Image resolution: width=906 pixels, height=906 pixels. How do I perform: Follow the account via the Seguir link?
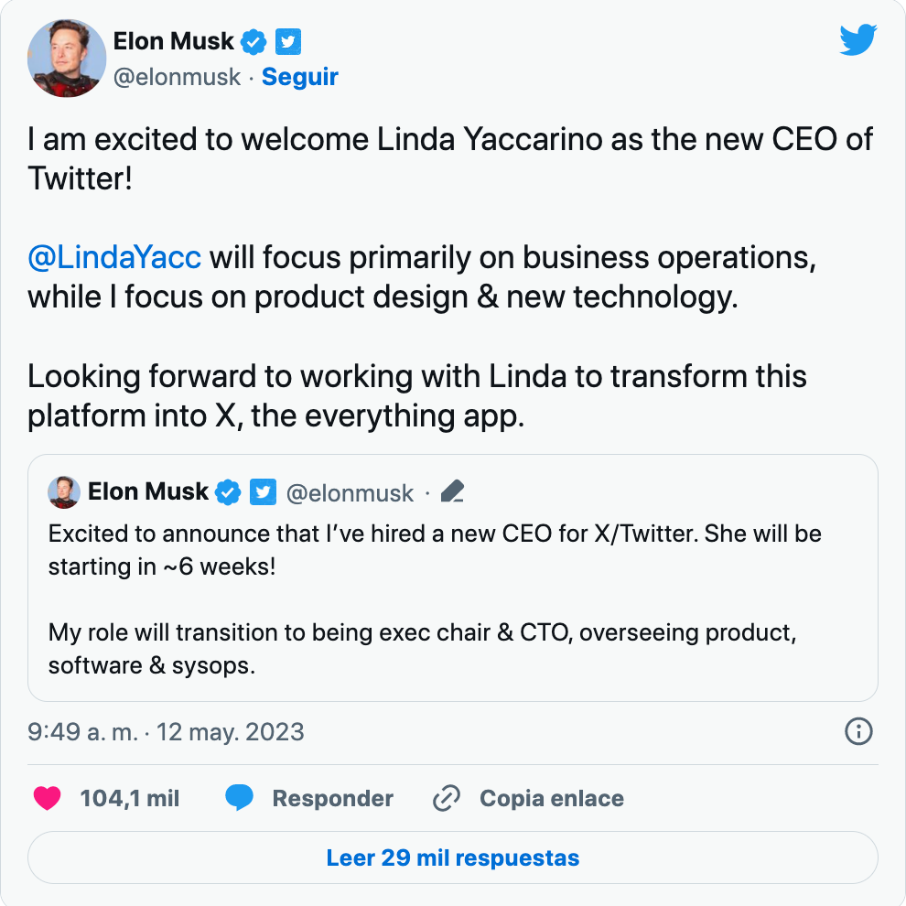300,77
